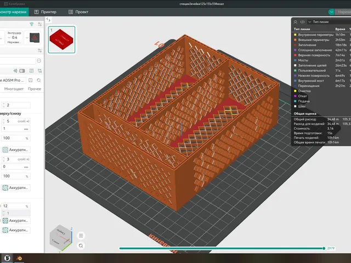The width and height of the screenshot is (351, 263).
Task: Click the bottom shell layers field showing 3
Action: [x=16, y=159]
